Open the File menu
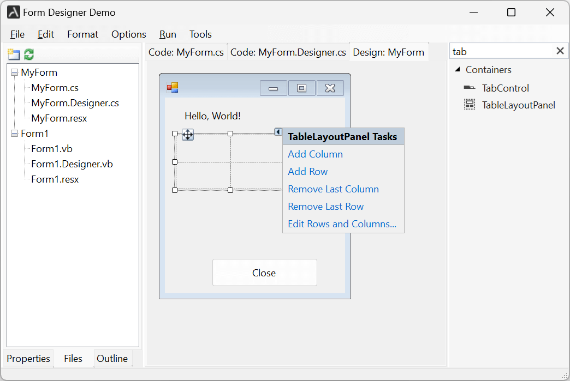 point(17,34)
